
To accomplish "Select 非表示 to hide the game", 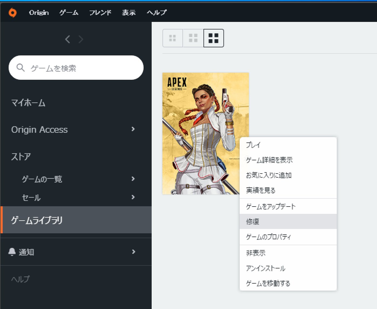I will pyautogui.click(x=288, y=253).
